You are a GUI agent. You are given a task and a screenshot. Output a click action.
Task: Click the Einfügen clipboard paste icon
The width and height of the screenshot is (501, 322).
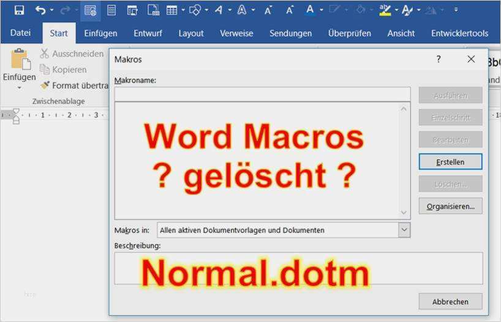coord(20,59)
